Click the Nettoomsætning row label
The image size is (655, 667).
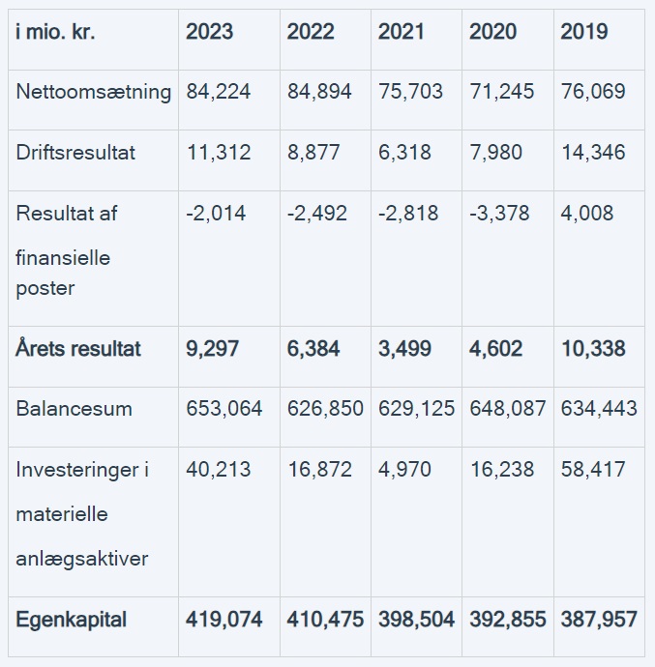[x=93, y=93]
